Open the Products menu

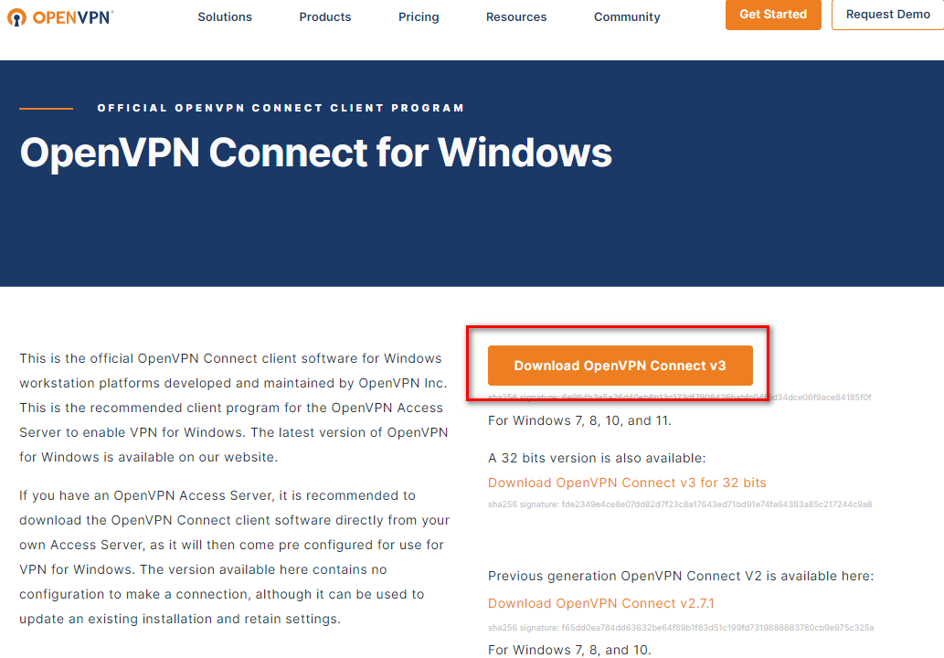coord(325,17)
